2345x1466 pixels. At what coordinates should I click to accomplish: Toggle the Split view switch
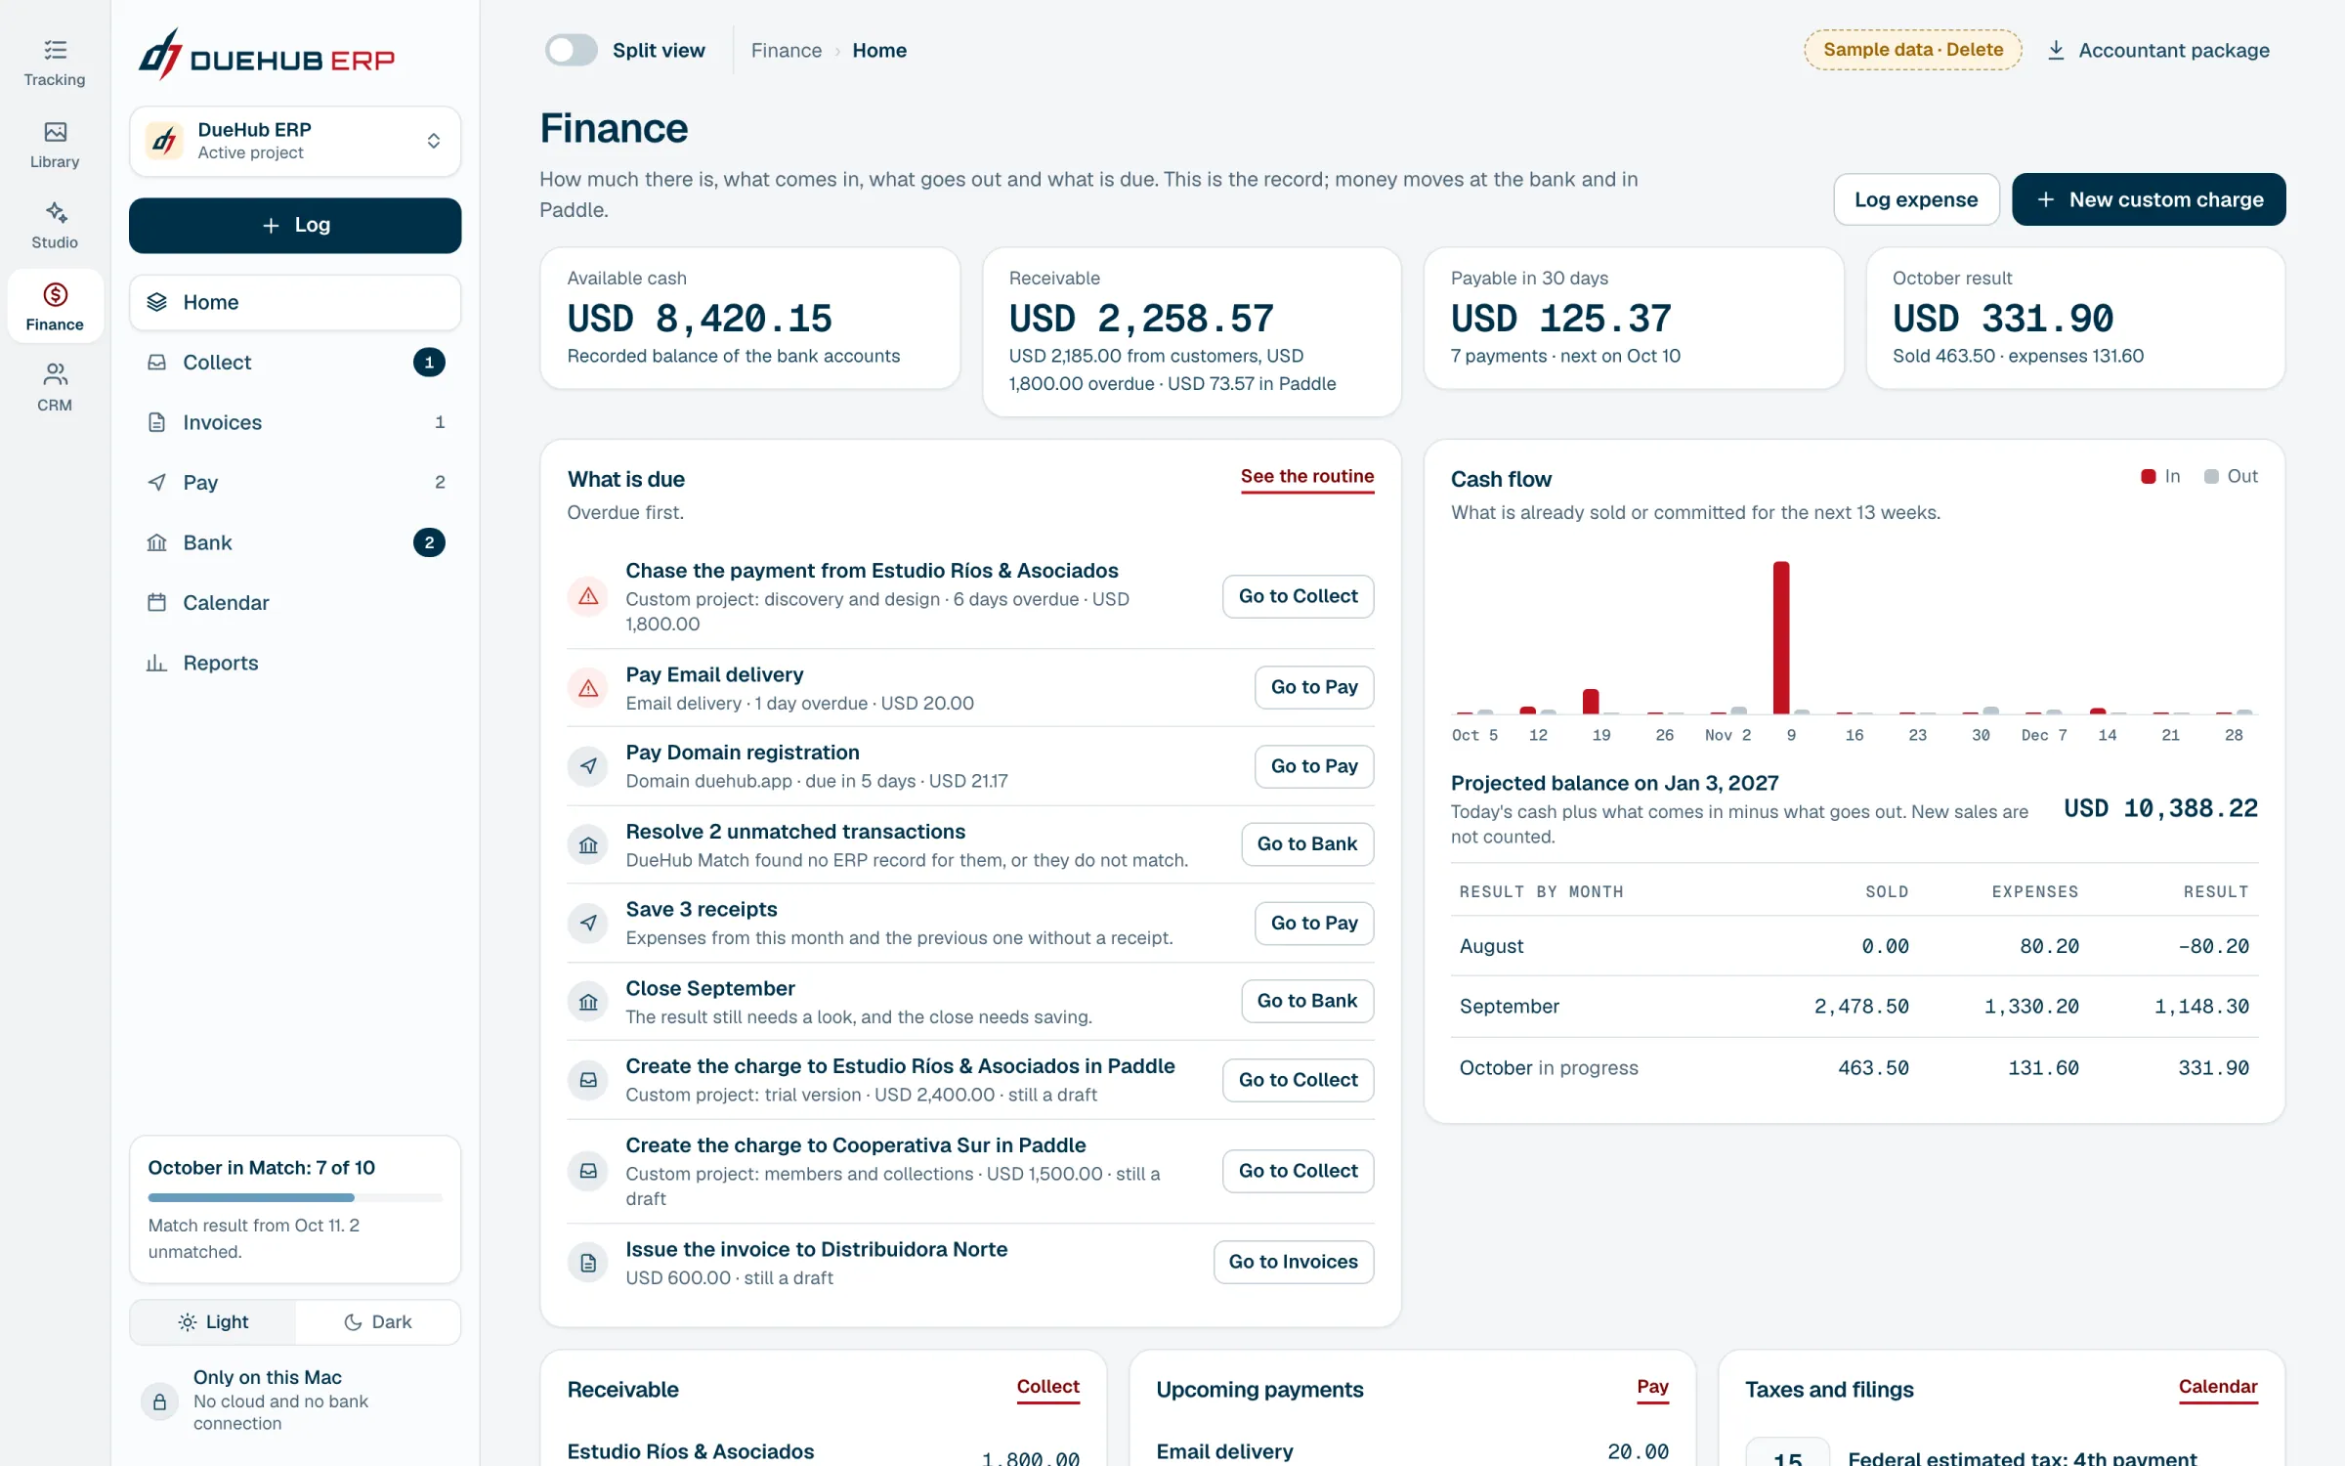click(571, 50)
